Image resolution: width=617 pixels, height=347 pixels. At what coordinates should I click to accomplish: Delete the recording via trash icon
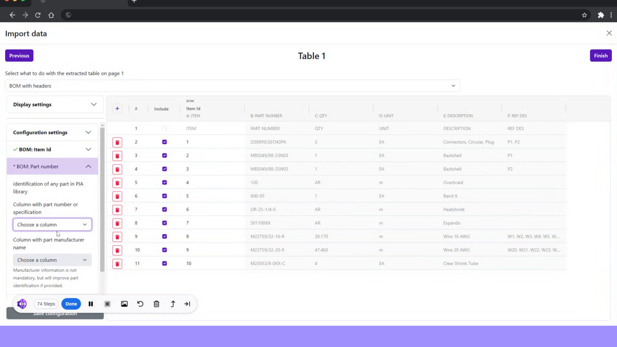pyautogui.click(x=156, y=304)
